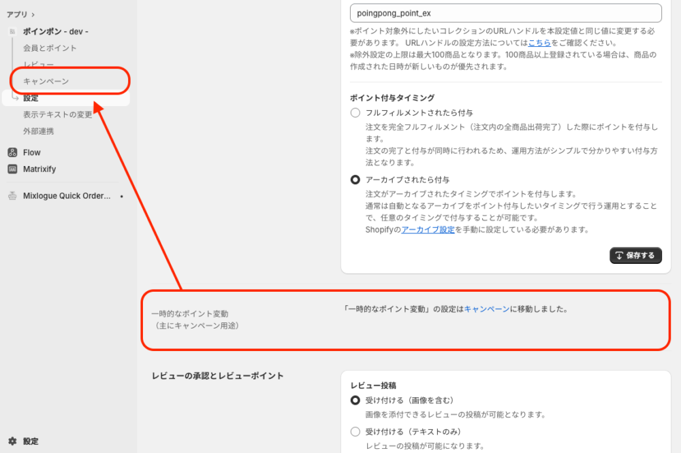Image resolution: width=681 pixels, height=453 pixels.
Task: Click the Matrixify app icon
Action: click(x=12, y=169)
